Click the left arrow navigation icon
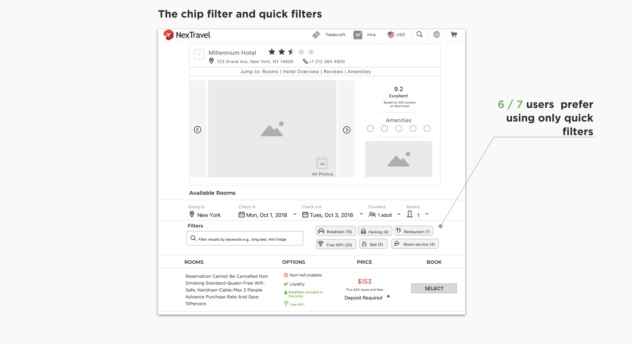 pyautogui.click(x=197, y=130)
